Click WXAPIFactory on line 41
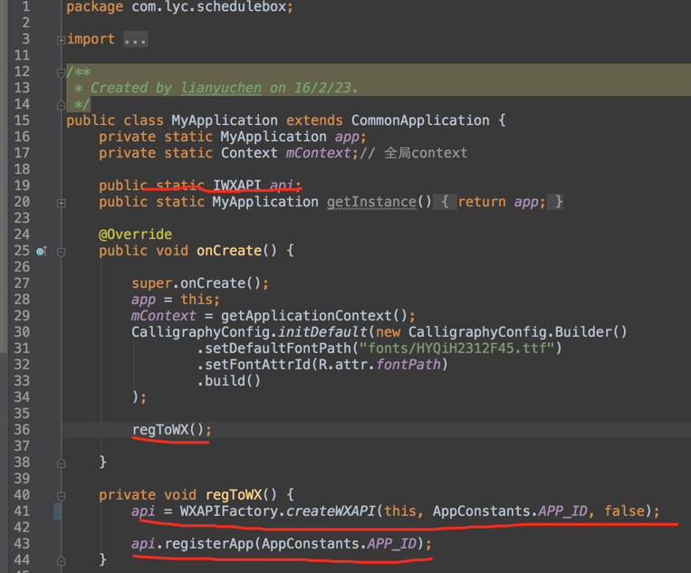691x573 pixels. pos(229,511)
